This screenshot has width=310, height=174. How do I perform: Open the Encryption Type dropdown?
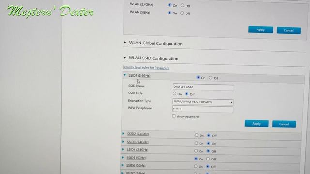(x=203, y=102)
